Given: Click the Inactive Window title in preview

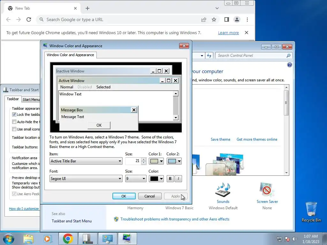Looking at the screenshot, I should (70, 71).
